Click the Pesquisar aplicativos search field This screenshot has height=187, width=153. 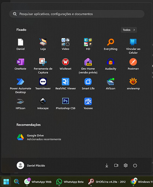coord(77,14)
